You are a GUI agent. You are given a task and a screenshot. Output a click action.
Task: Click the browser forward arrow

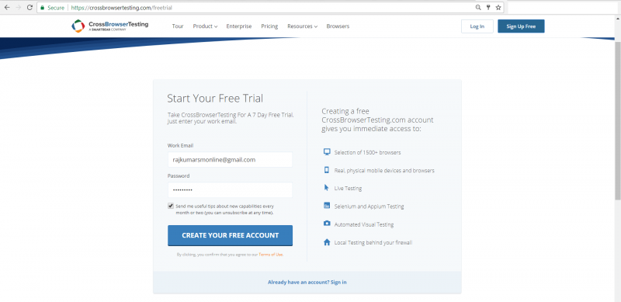click(18, 8)
